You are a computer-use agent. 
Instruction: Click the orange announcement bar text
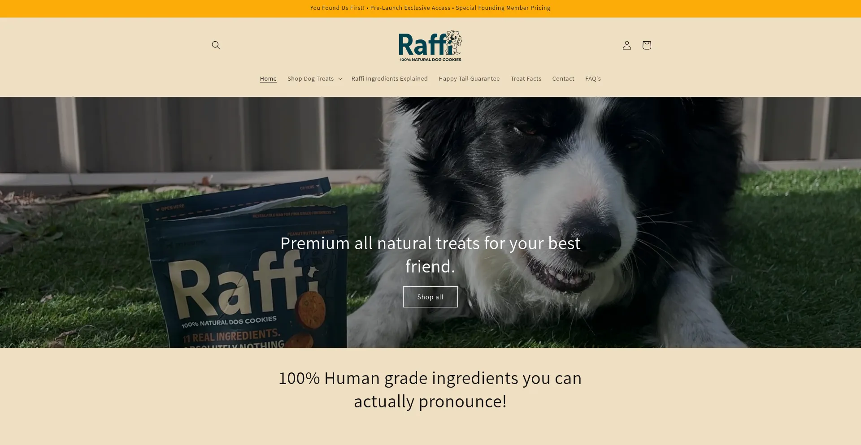pyautogui.click(x=430, y=8)
